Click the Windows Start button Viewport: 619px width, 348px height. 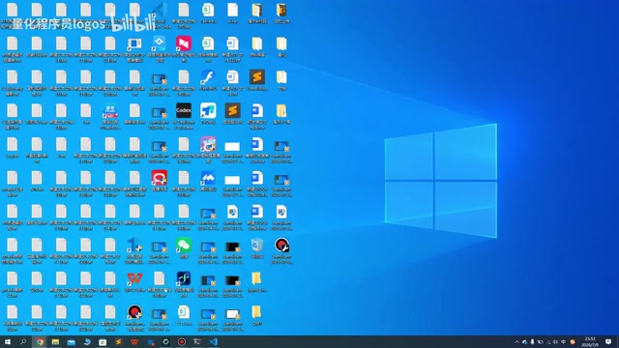(8, 341)
